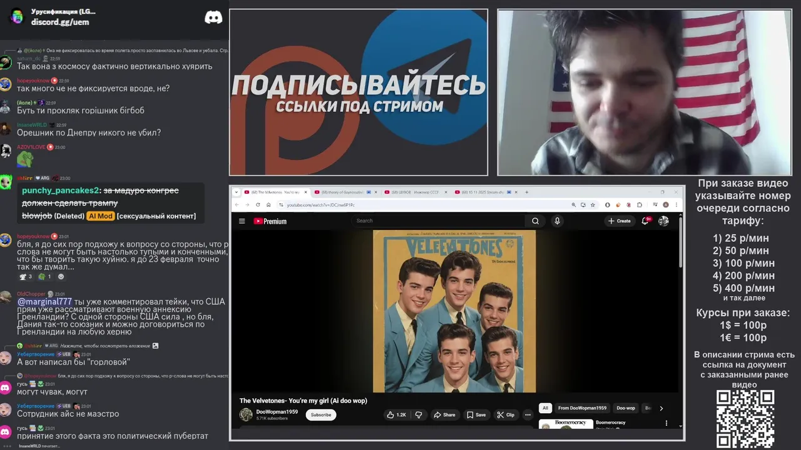Click the Pepe emoji message from AZOV1LOVE
801x450 pixels.
tap(25, 159)
